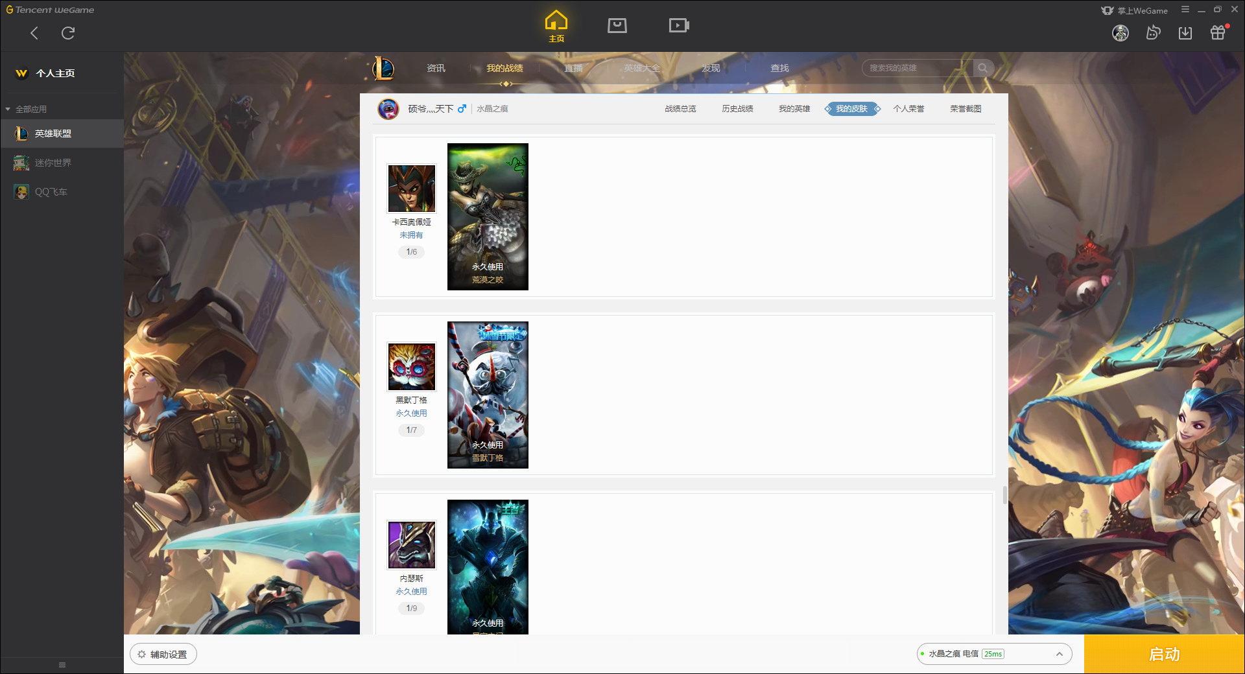Go back with the left arrow
This screenshot has width=1245, height=674.
point(34,33)
